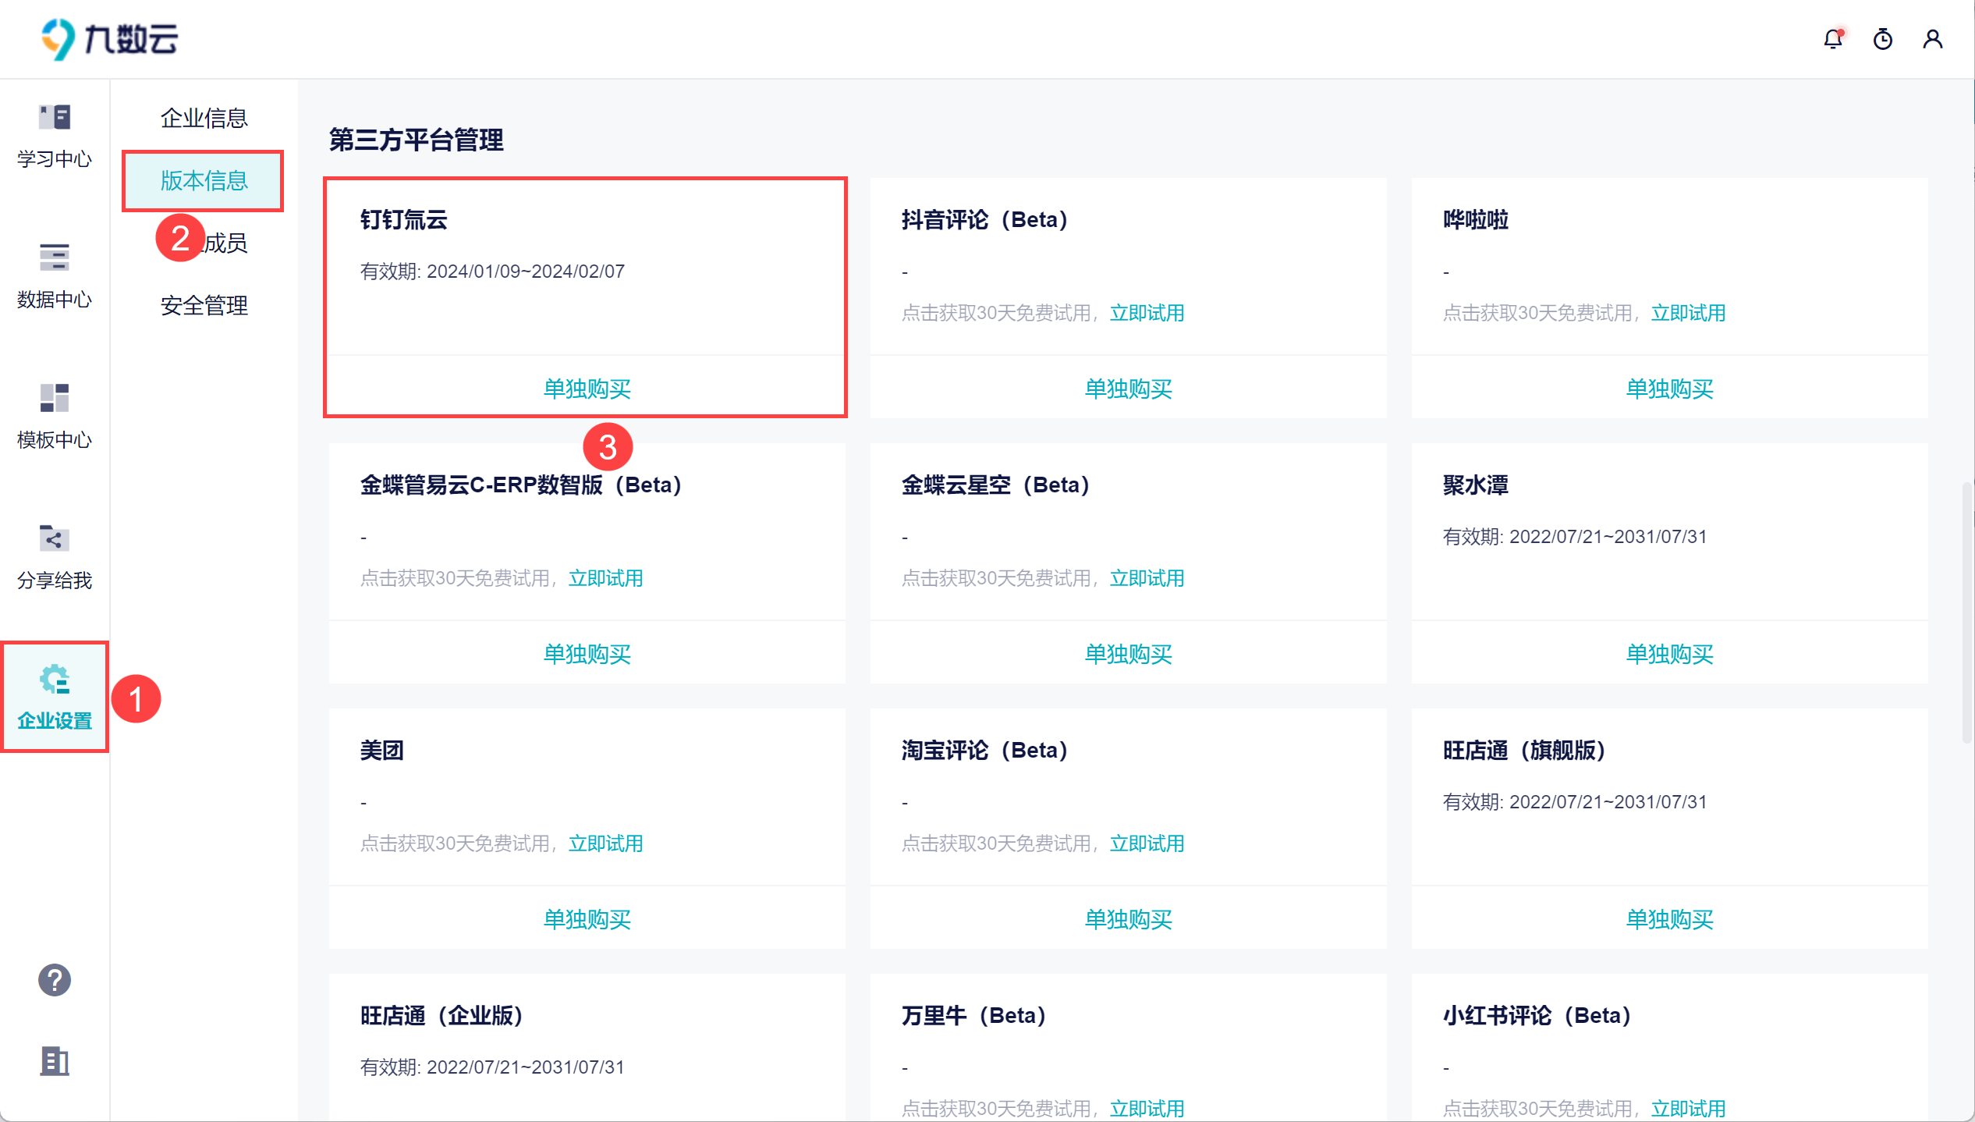Image resolution: width=1975 pixels, height=1122 pixels.
Task: Click the help question mark icon
Action: (x=55, y=980)
